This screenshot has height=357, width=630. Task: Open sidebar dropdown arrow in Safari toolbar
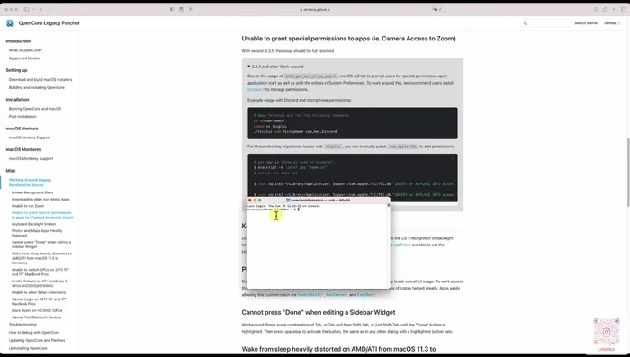pyautogui.click(x=33, y=9)
